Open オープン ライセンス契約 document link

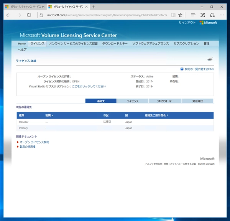(34, 142)
